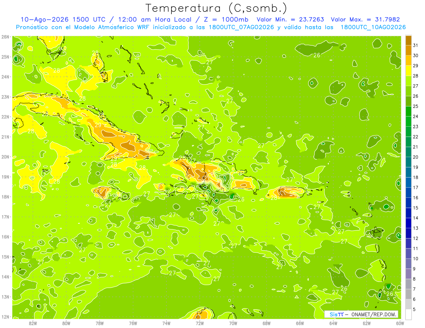
Task: Click initialization time '1800UTC_07AGO2026'
Action: [x=242, y=27]
